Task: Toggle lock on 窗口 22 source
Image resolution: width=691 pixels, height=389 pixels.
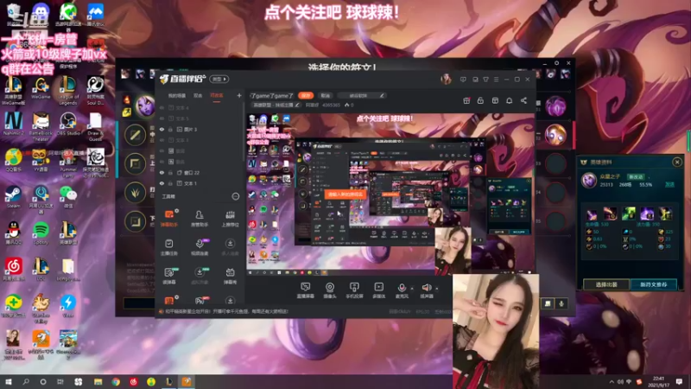Action: tap(170, 172)
